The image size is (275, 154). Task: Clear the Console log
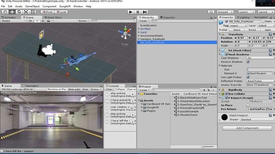click(x=109, y=89)
